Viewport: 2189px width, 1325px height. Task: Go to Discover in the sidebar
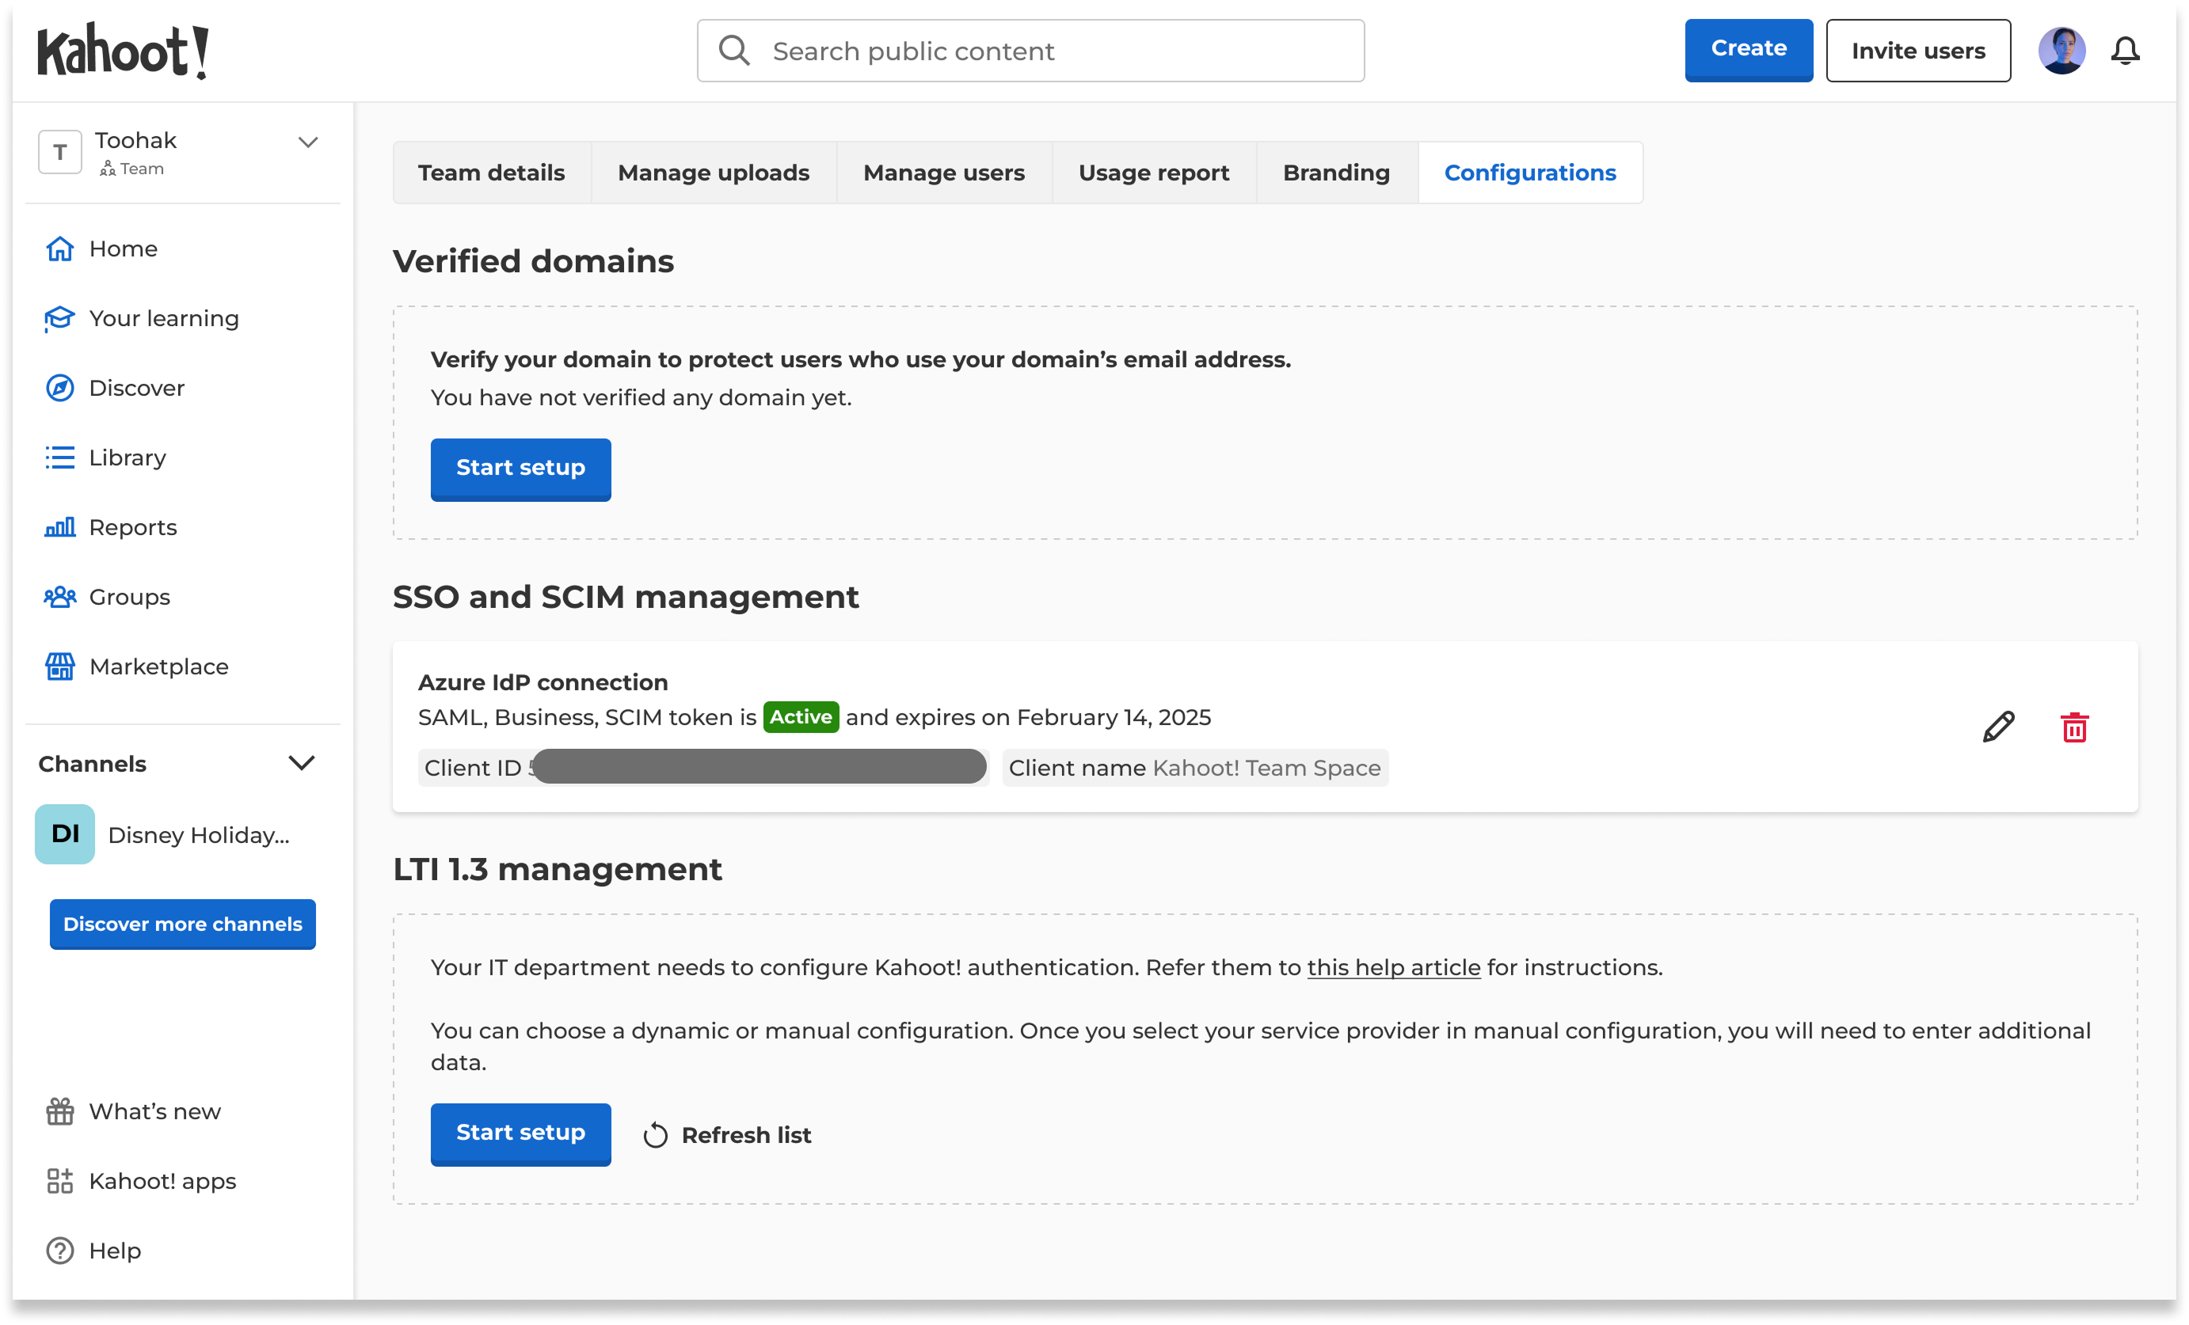point(137,388)
